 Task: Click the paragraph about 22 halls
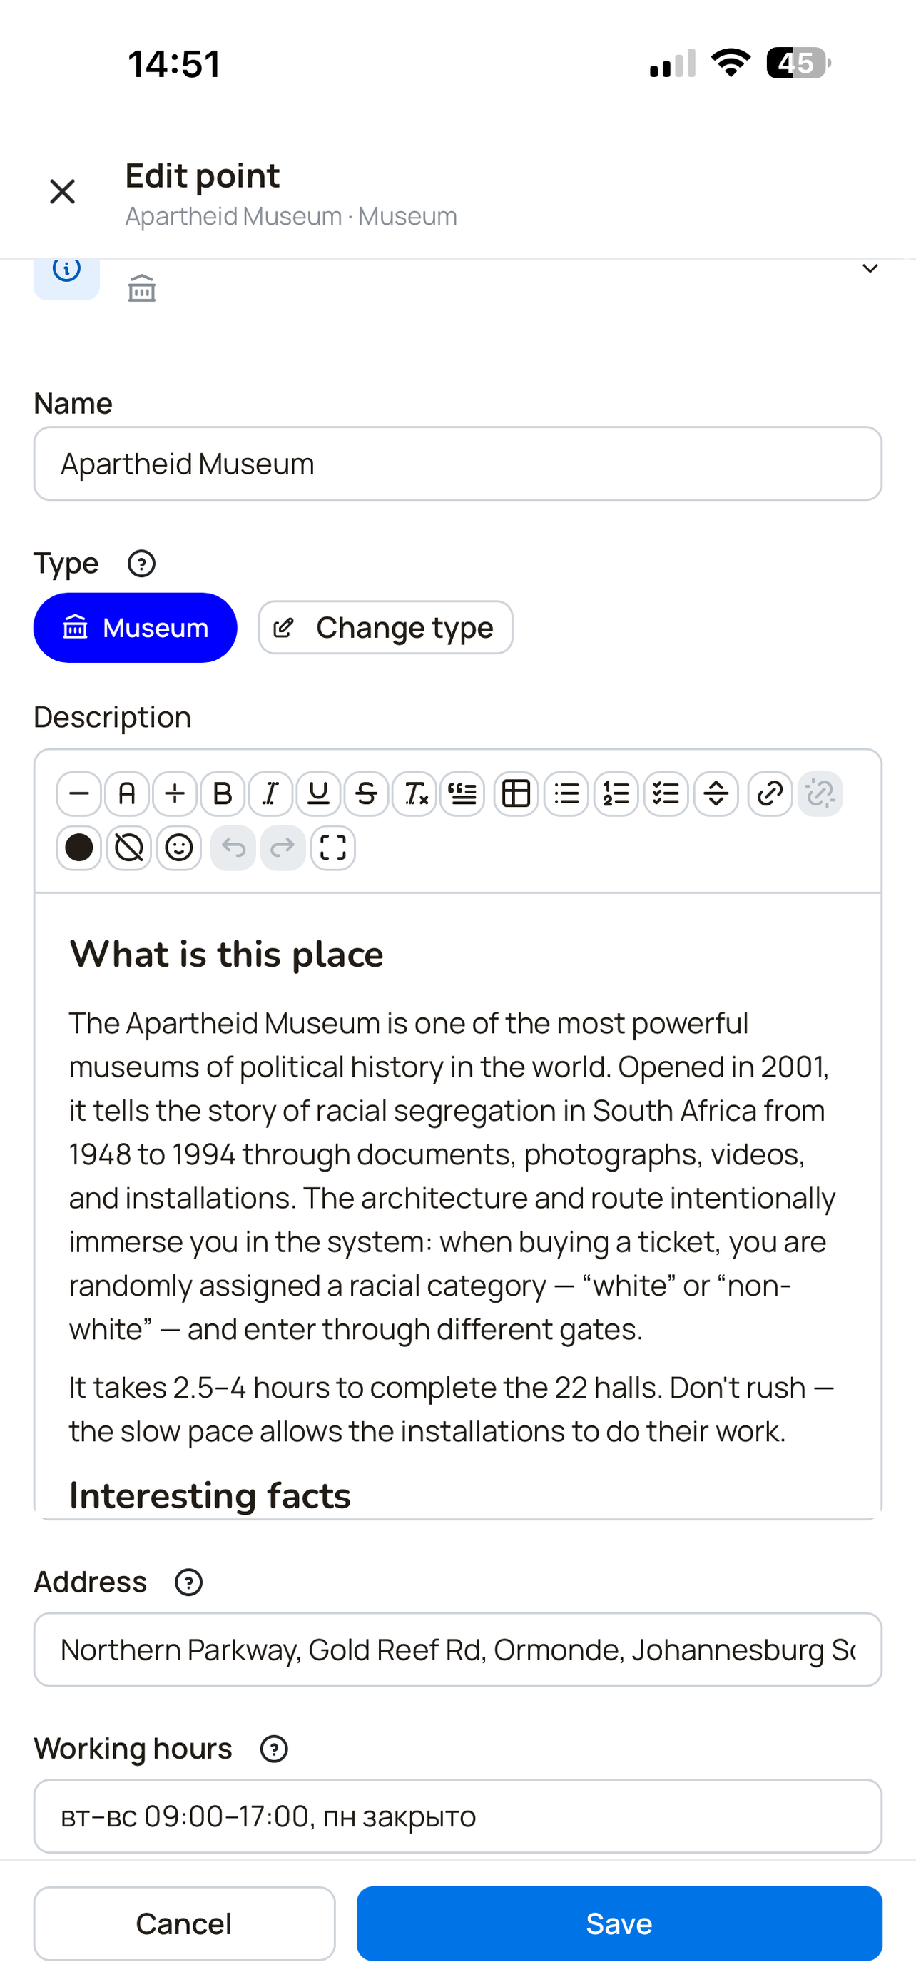click(452, 1410)
